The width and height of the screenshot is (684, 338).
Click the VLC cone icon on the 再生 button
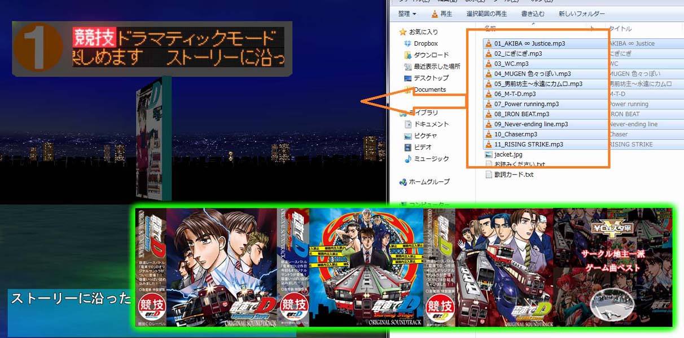(x=434, y=14)
